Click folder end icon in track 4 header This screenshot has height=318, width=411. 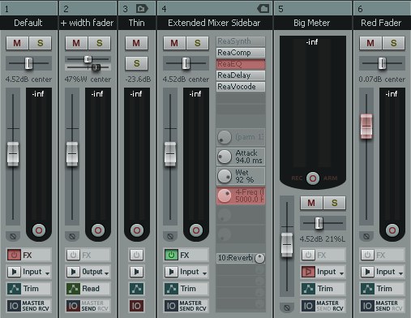coord(263,9)
